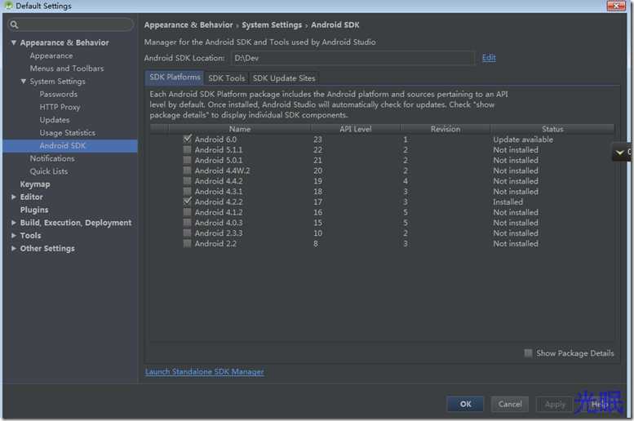Check the Android 4.1.2 platform checkbox
The height and width of the screenshot is (421, 634).
point(187,212)
